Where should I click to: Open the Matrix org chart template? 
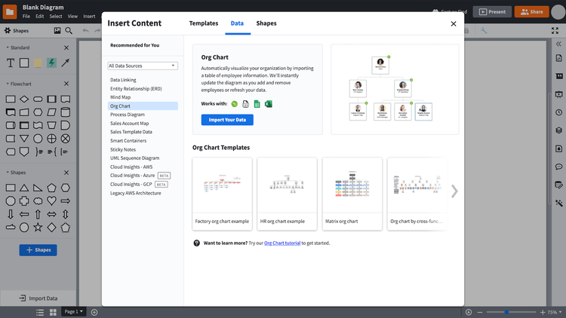tap(352, 194)
